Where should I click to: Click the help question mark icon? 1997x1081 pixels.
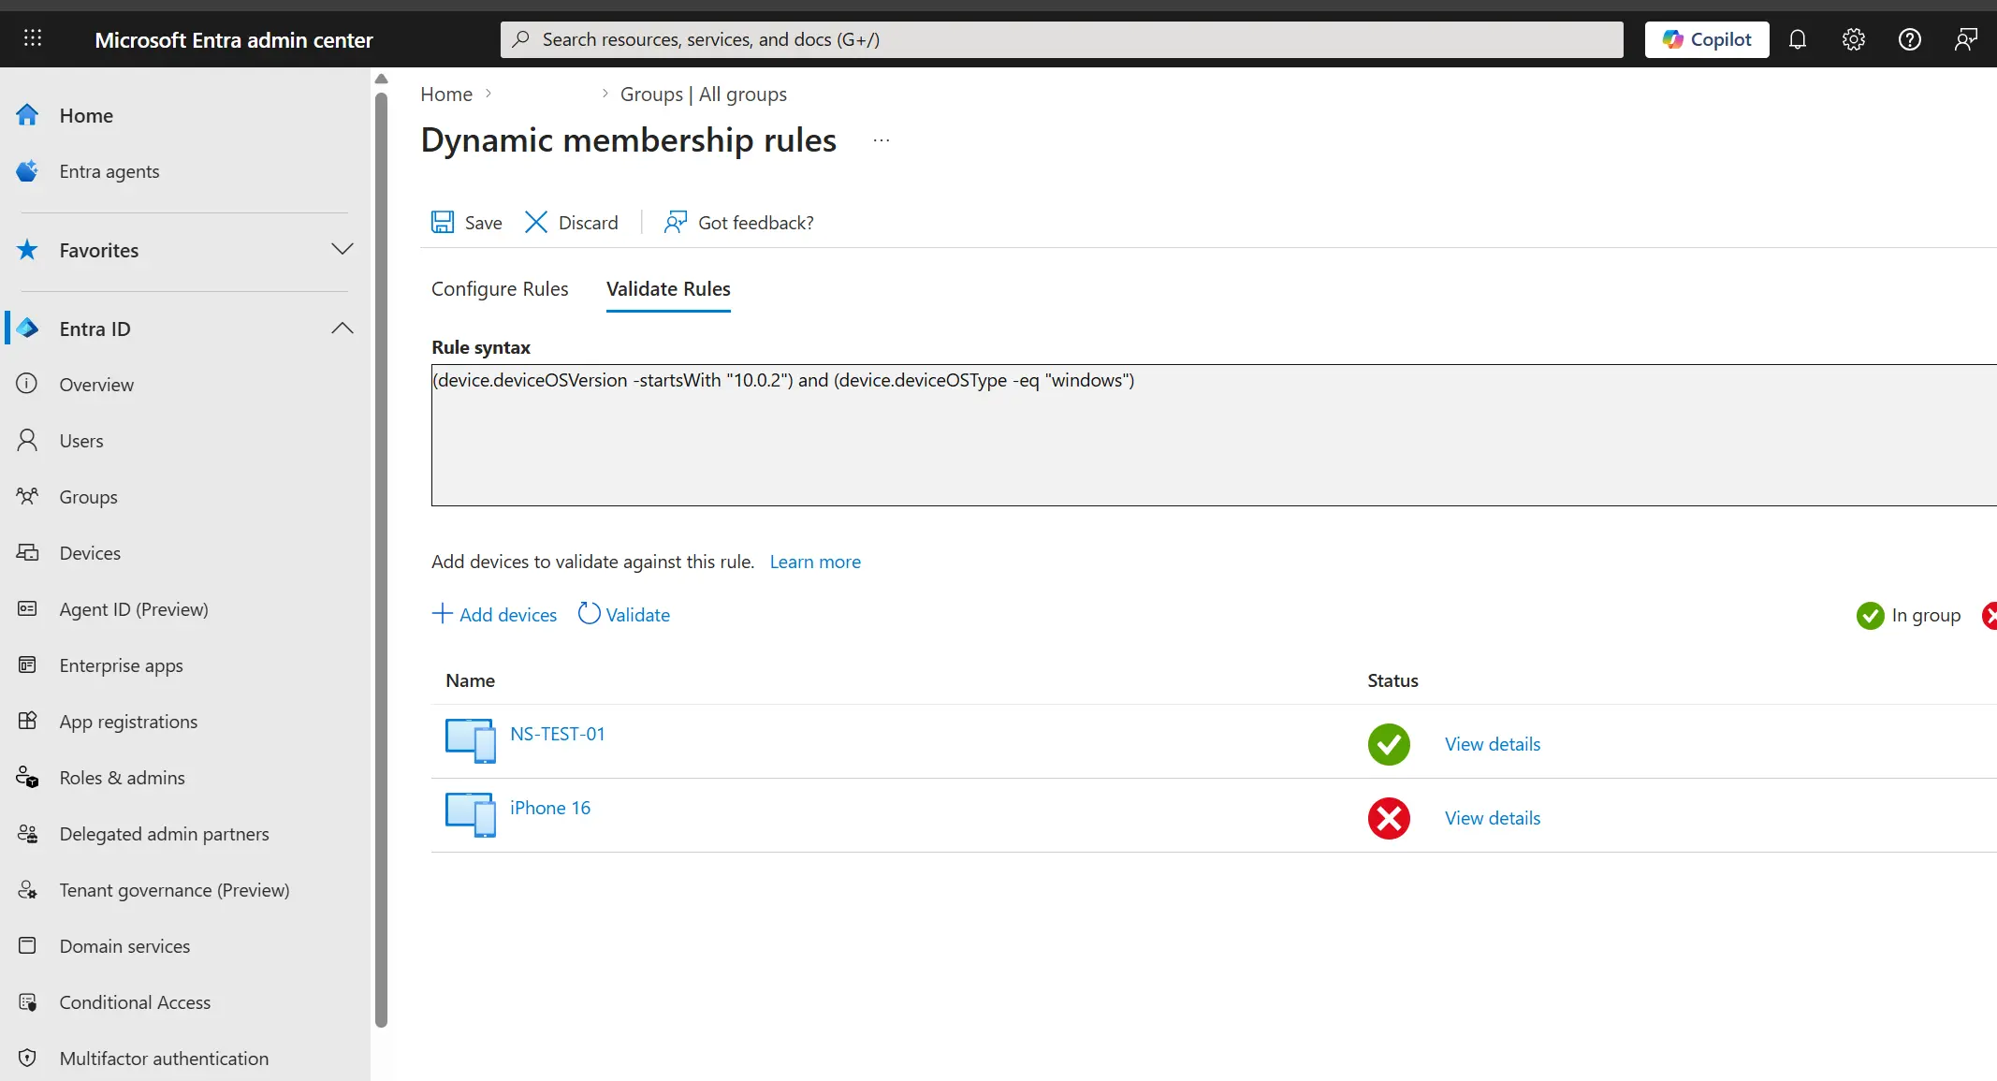(1909, 39)
